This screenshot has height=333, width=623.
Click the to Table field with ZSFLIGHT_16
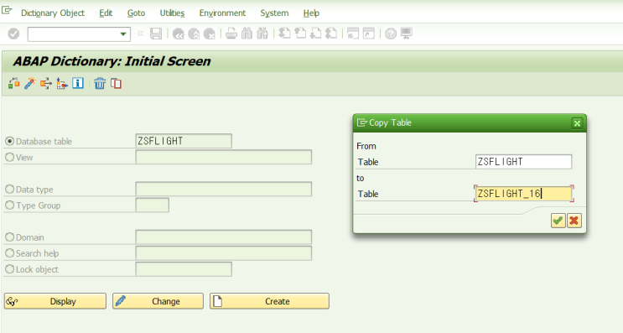click(524, 194)
